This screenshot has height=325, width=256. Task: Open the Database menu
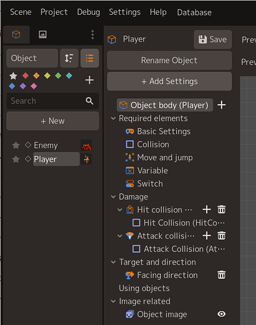[x=194, y=12]
